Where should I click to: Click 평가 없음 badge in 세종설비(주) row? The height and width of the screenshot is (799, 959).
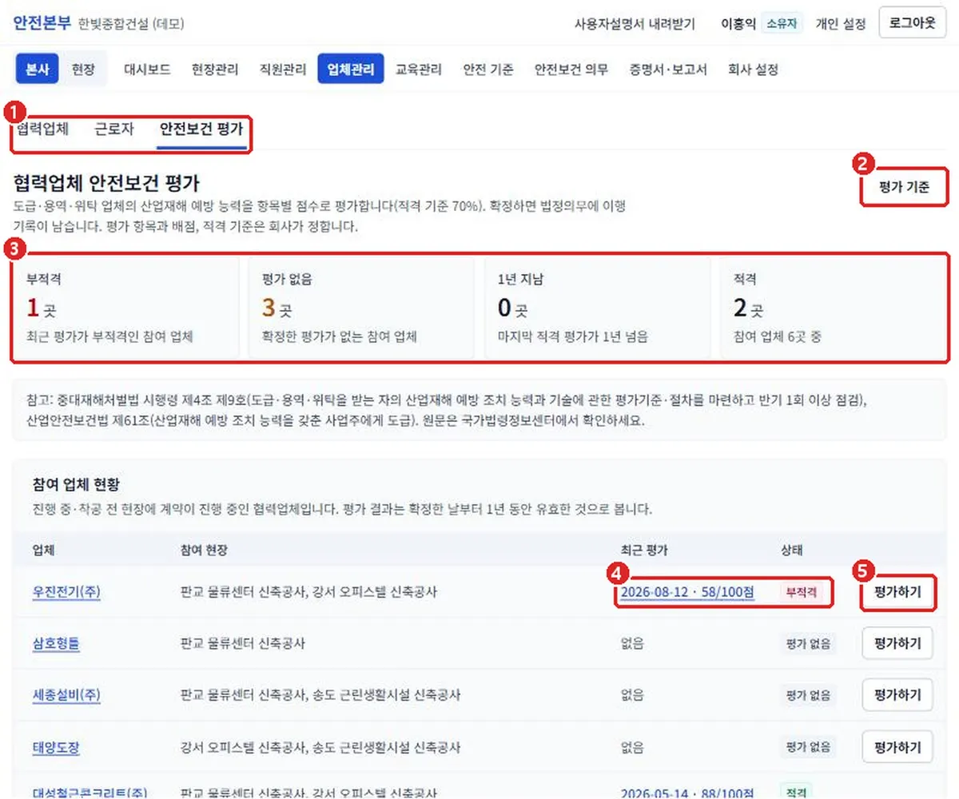[x=808, y=696]
